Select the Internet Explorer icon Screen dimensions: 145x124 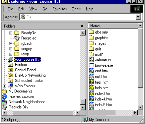(x=5, y=96)
